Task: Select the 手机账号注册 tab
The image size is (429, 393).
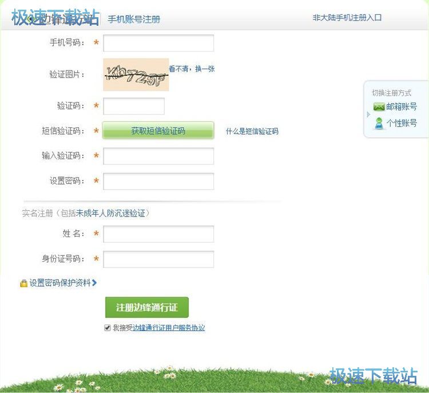Action: [134, 19]
